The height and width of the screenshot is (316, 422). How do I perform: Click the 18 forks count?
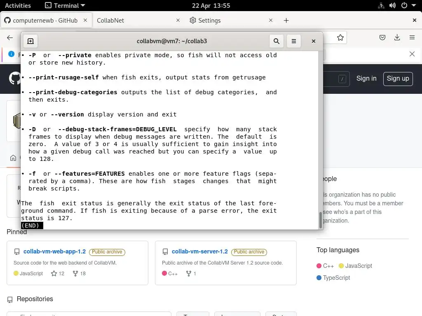[x=79, y=274]
